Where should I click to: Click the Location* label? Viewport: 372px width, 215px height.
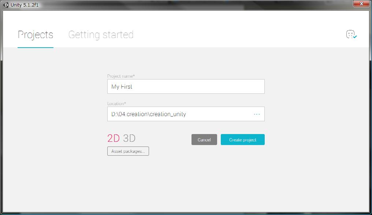pyautogui.click(x=117, y=103)
